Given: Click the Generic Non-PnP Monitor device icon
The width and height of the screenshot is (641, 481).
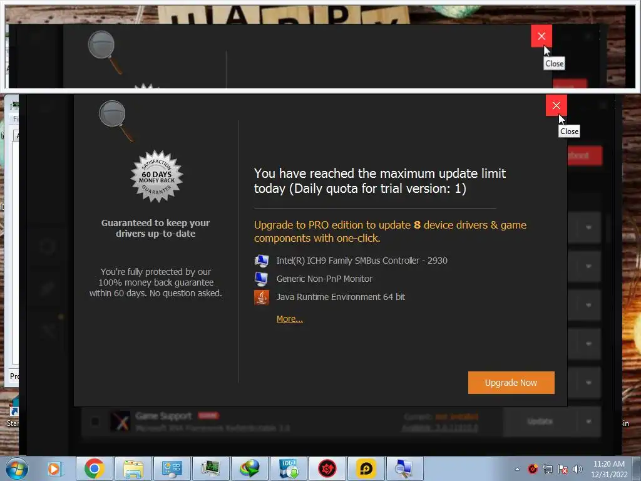Looking at the screenshot, I should coord(262,279).
